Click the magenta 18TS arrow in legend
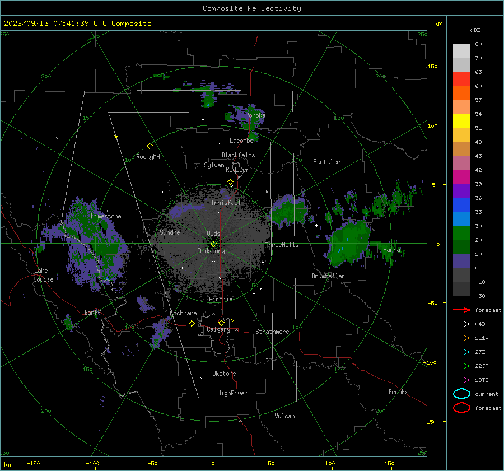Screen dimensions: 504x471 461,380
